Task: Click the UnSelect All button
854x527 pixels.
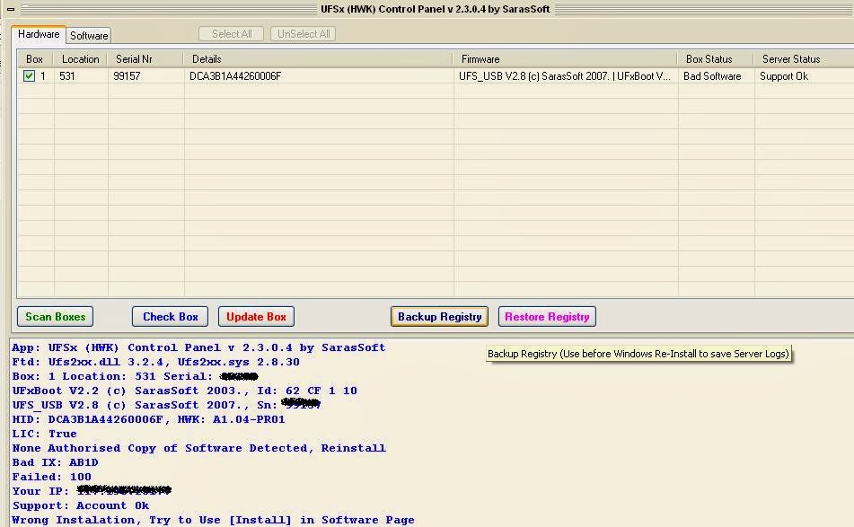Action: [303, 33]
